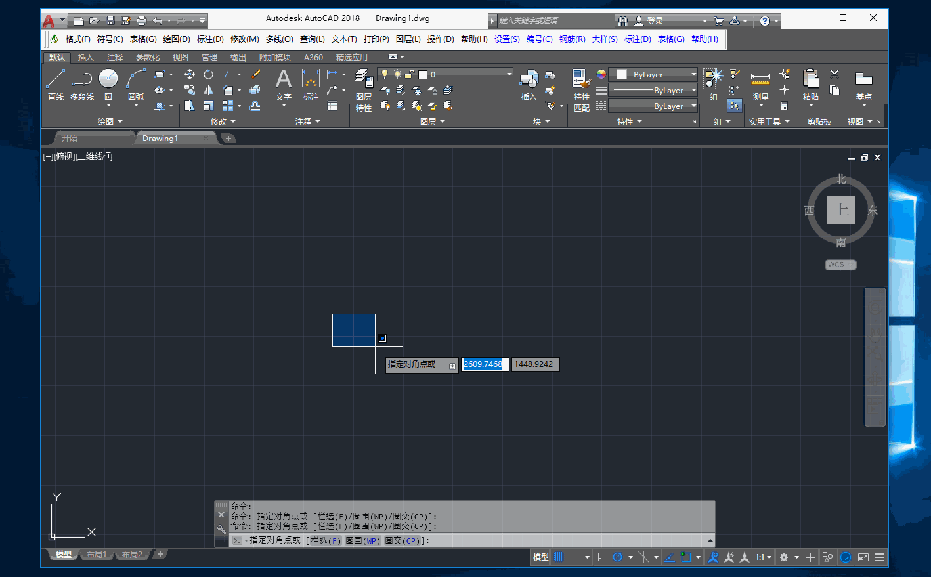The image size is (931, 577).
Task: Select the 直线 (Line) draw tool
Action: pos(56,85)
